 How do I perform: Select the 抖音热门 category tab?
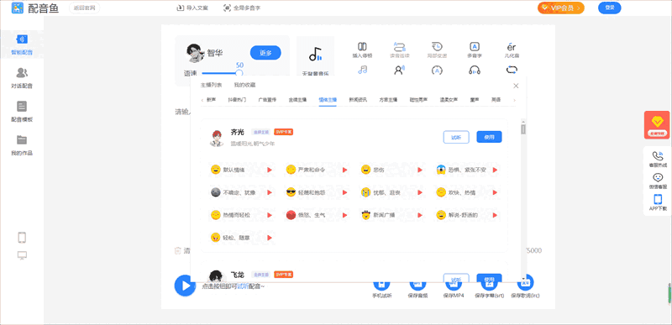238,100
